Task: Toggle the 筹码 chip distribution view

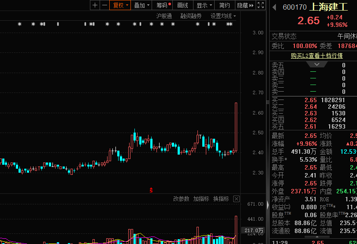Action: click(x=163, y=5)
